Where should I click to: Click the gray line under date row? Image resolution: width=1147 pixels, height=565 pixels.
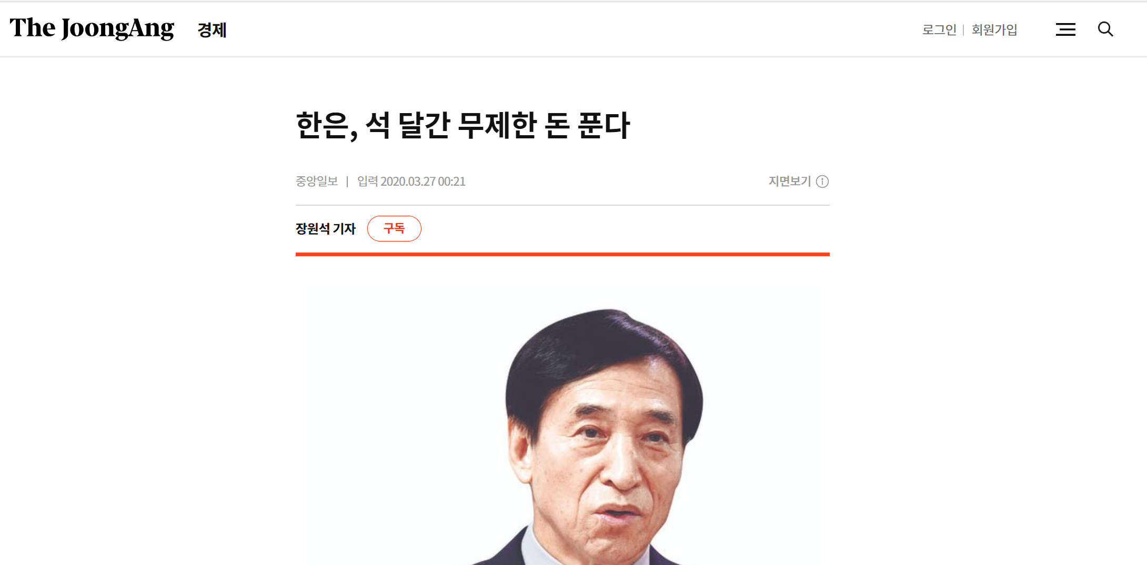562,205
